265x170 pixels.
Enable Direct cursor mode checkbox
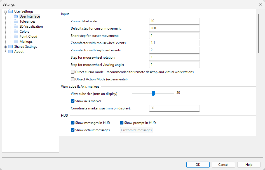coord(73,72)
